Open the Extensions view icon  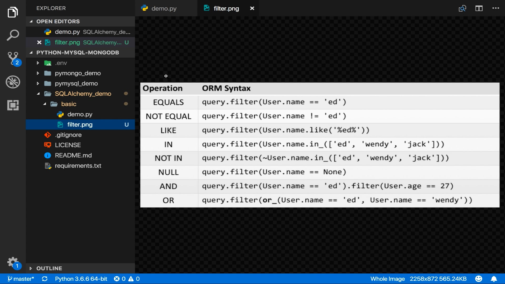(x=13, y=105)
